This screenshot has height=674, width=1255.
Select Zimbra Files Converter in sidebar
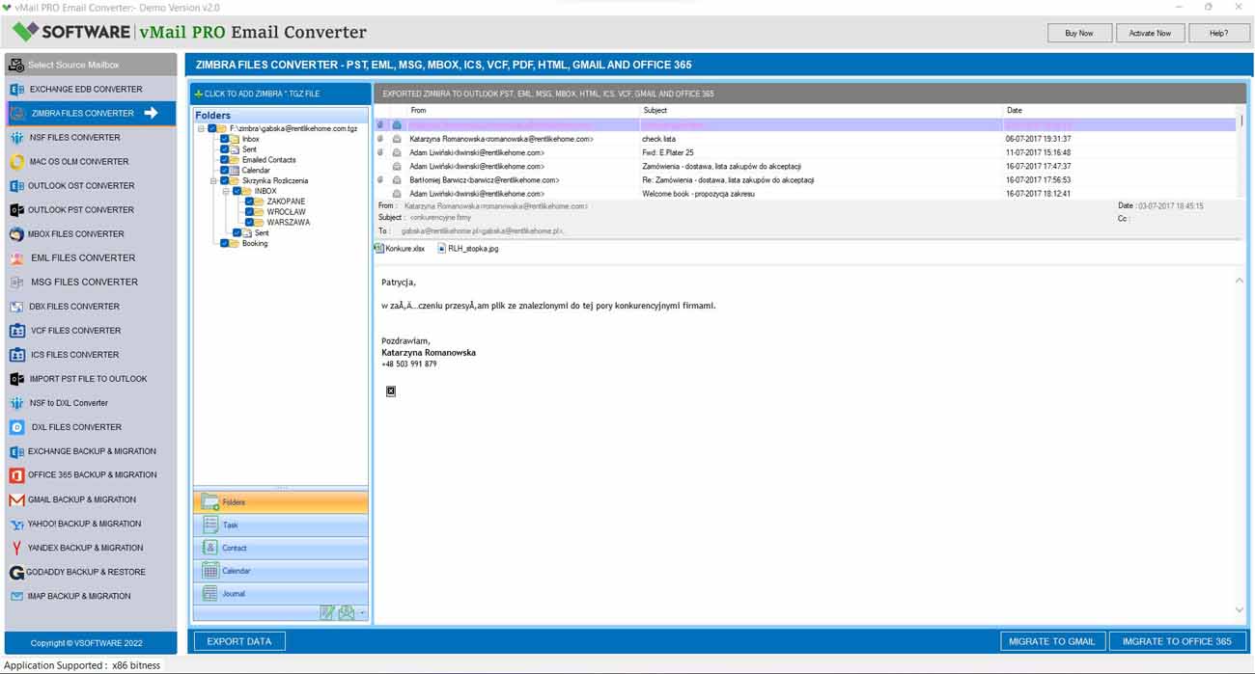point(91,113)
